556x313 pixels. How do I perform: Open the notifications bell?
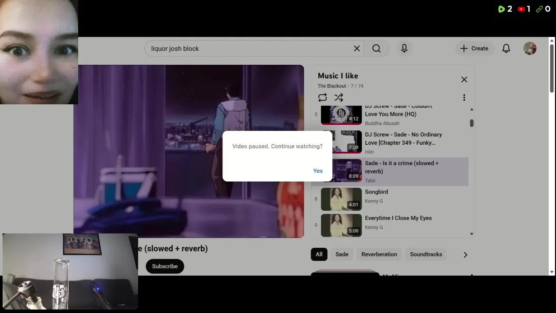[506, 49]
